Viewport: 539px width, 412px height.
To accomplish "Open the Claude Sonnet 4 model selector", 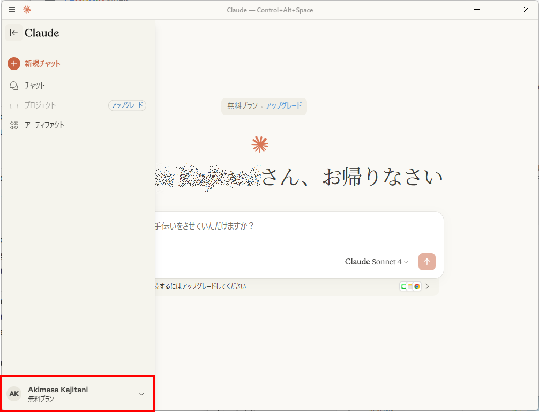I will pyautogui.click(x=377, y=262).
